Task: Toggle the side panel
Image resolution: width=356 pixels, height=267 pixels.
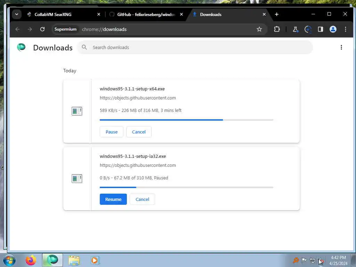Action: (x=320, y=29)
